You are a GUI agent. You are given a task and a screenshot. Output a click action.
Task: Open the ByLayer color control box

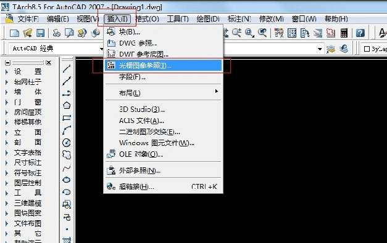(x=374, y=49)
